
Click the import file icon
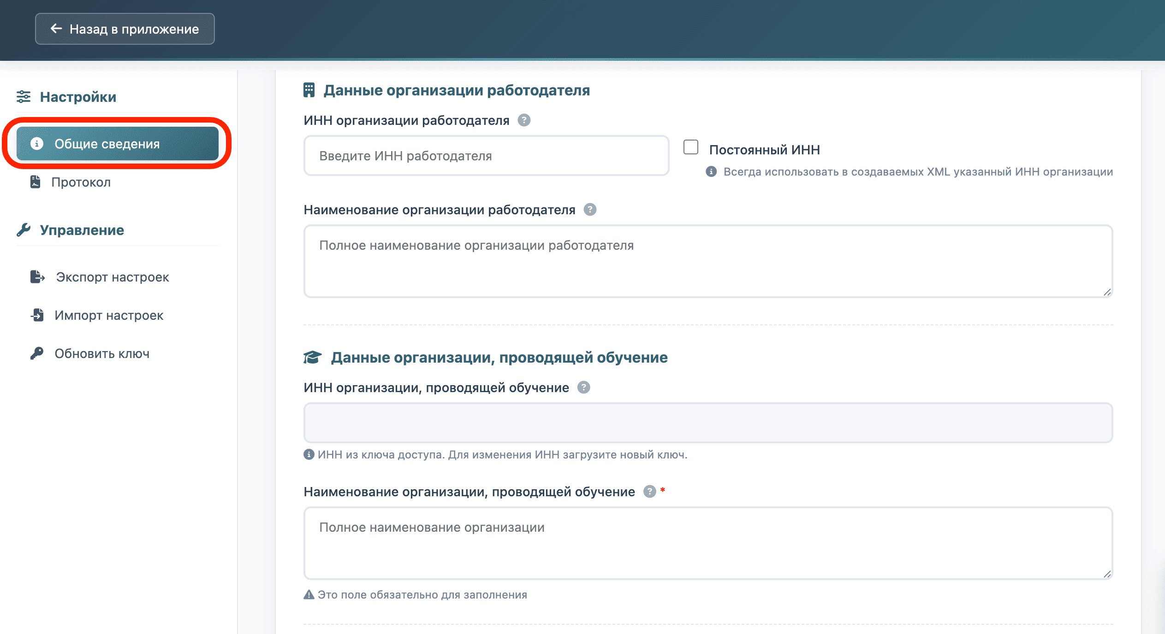pyautogui.click(x=37, y=315)
